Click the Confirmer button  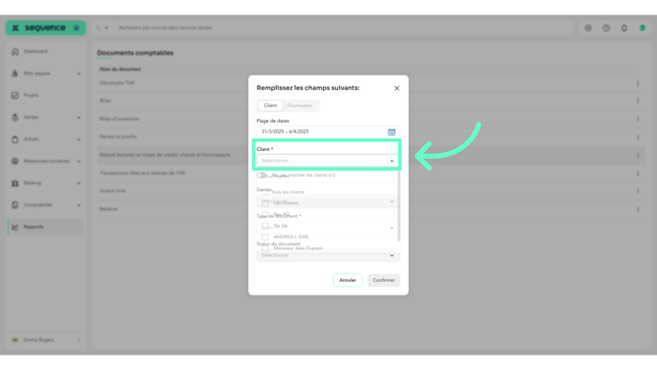384,280
